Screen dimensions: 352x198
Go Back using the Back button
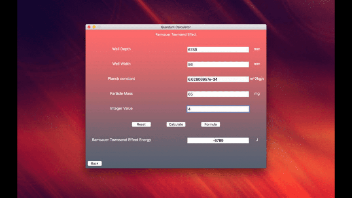click(x=95, y=164)
